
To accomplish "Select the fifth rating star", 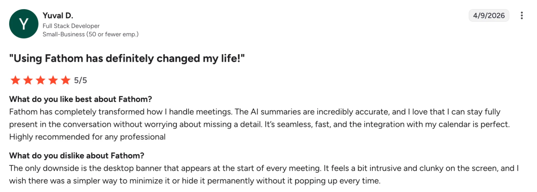I will pos(66,80).
